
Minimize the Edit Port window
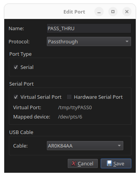(x=99, y=12)
